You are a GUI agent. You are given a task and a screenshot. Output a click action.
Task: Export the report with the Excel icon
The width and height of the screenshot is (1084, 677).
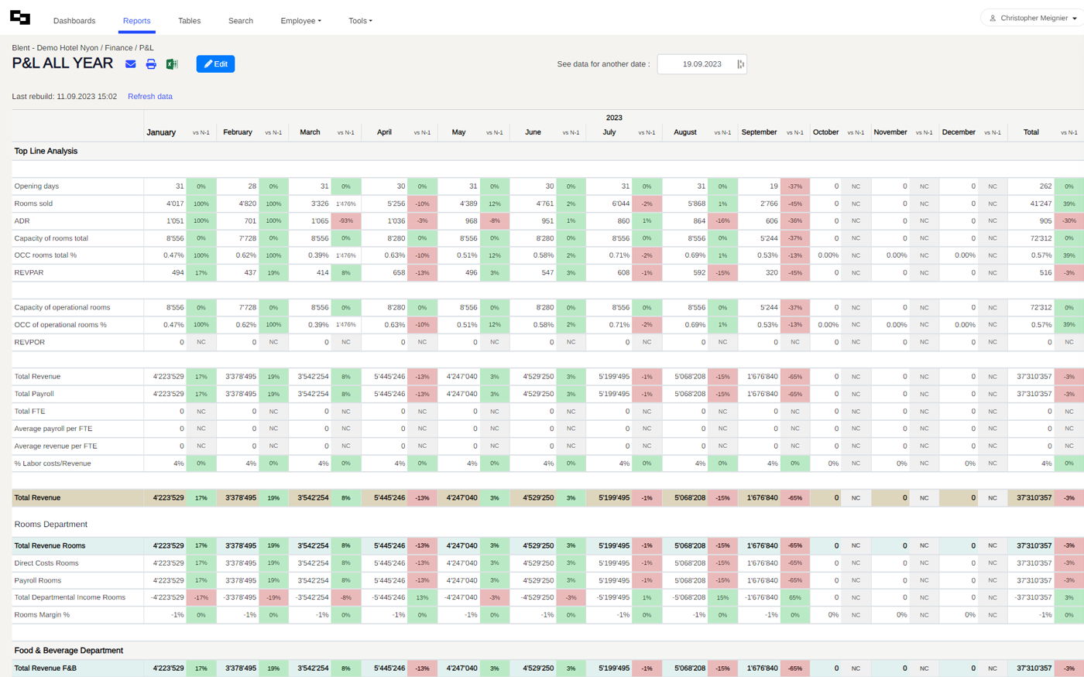172,64
